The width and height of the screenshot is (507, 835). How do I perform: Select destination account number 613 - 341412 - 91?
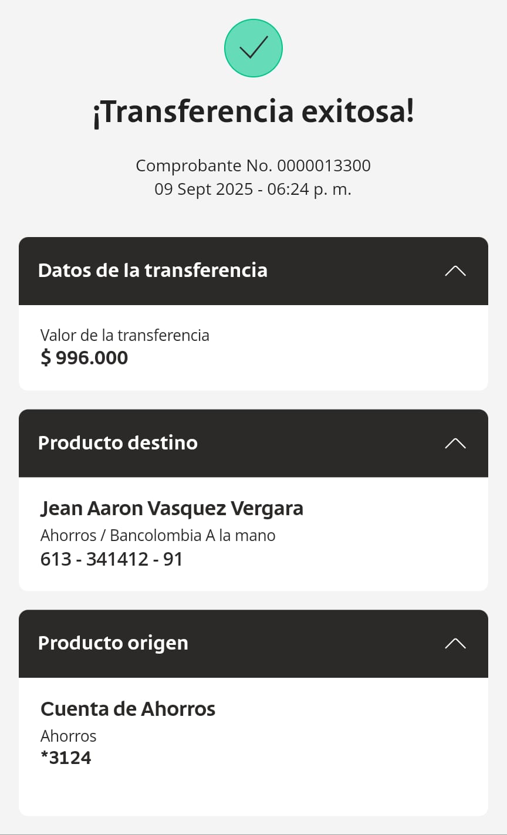click(111, 559)
